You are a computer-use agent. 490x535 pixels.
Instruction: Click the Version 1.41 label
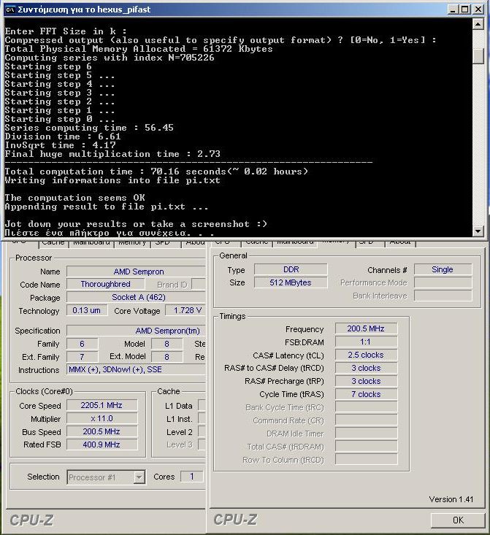[x=451, y=499]
